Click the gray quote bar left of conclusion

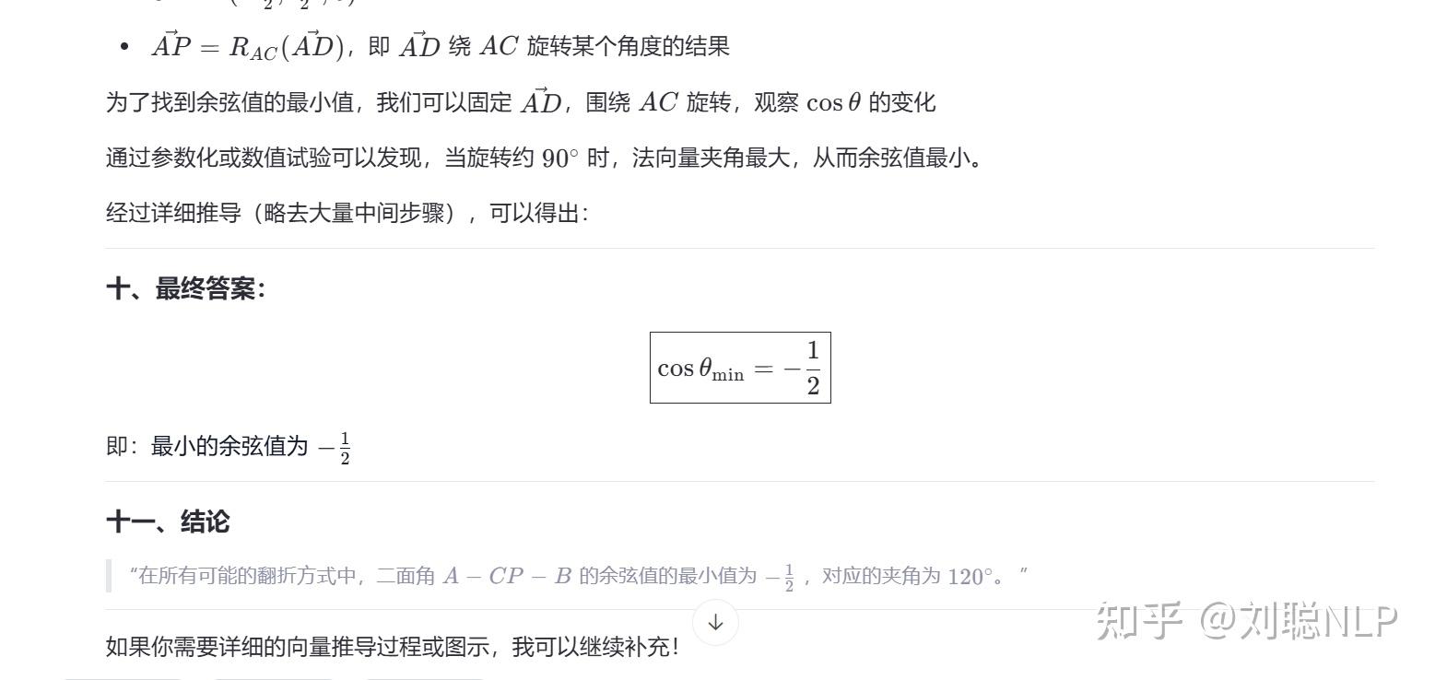coord(109,576)
